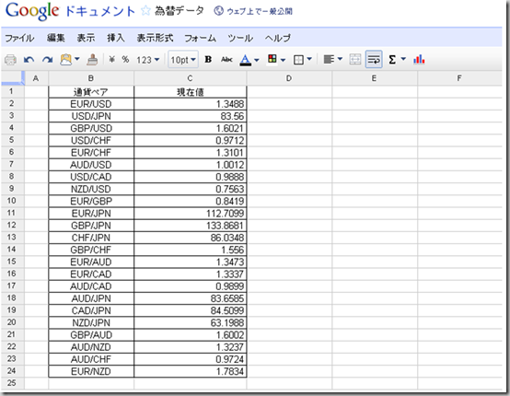The image size is (510, 396).
Task: Toggle the wrap text button
Action: (374, 59)
